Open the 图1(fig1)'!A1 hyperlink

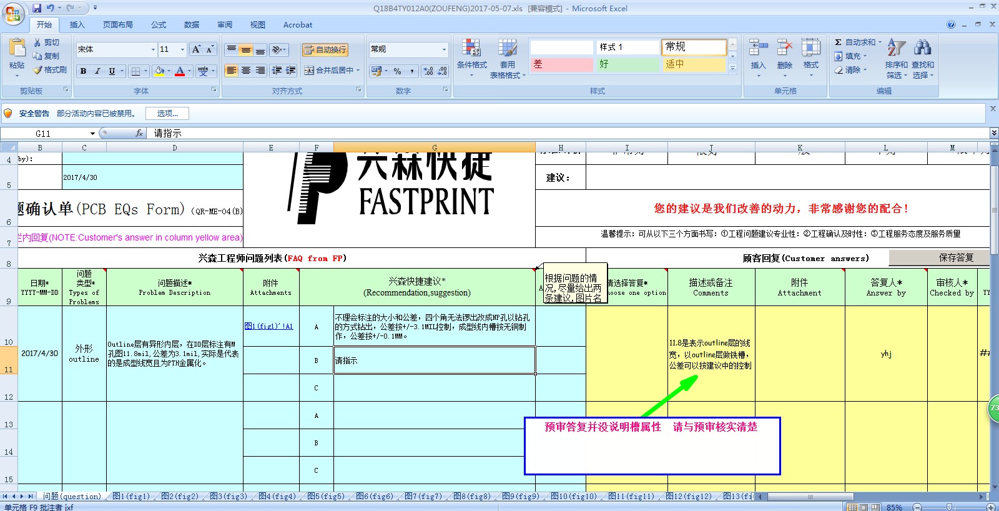point(268,326)
